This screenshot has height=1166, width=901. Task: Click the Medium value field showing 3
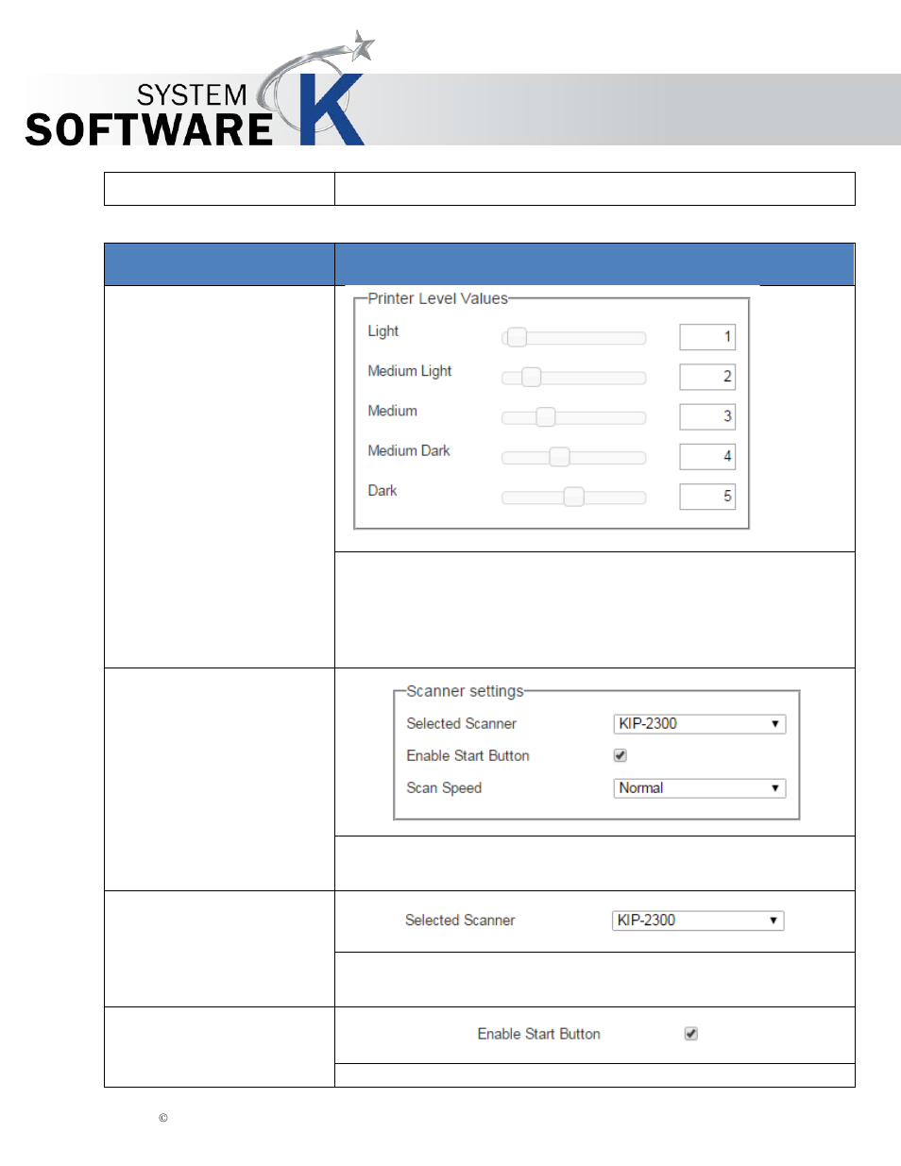707,416
